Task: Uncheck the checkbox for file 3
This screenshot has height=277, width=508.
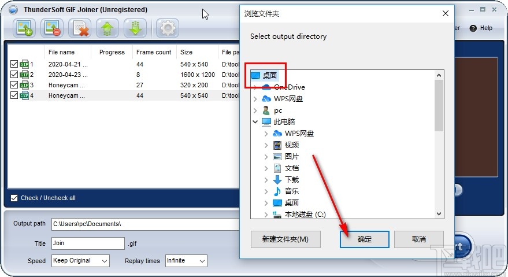Action: (14, 84)
